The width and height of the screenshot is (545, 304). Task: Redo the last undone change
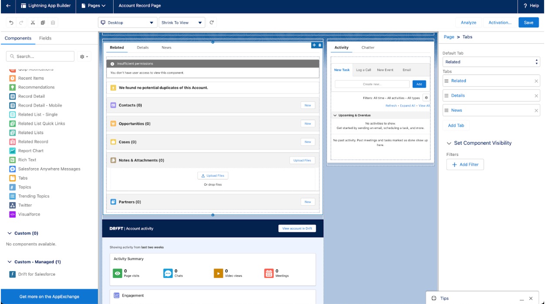pos(21,23)
